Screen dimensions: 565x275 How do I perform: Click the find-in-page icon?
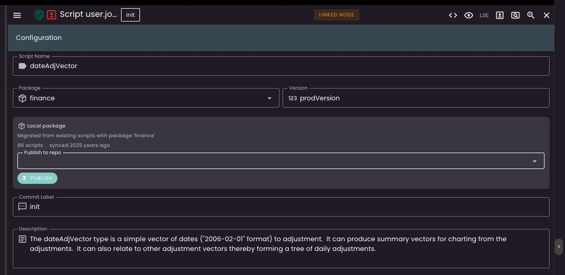point(515,15)
